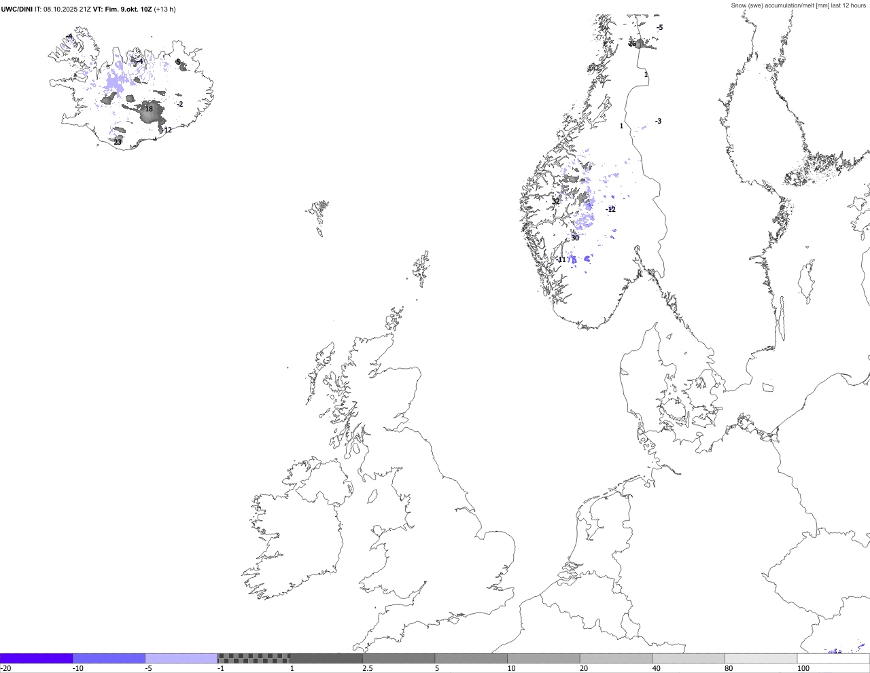Click the Snow (swe) accumulation/melt caption
The width and height of the screenshot is (870, 673).
[x=799, y=5]
